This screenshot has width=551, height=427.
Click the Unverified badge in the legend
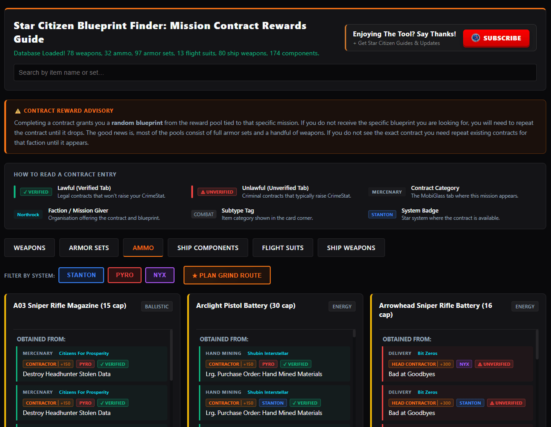(x=217, y=192)
